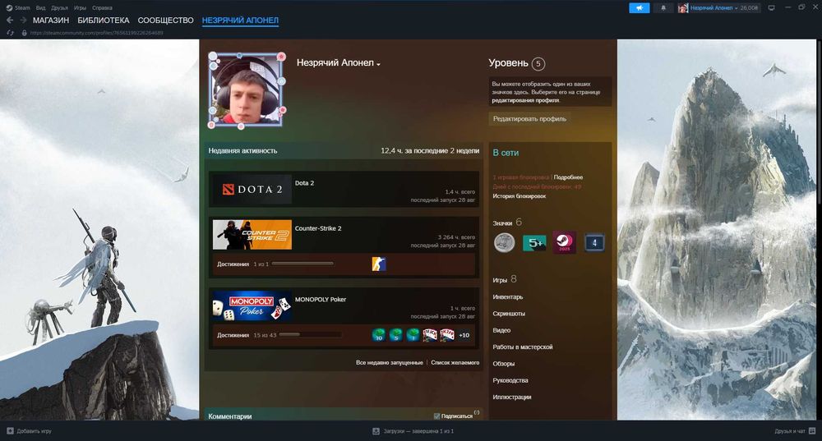Click Counter-Strike 2 achievement icon

(378, 264)
